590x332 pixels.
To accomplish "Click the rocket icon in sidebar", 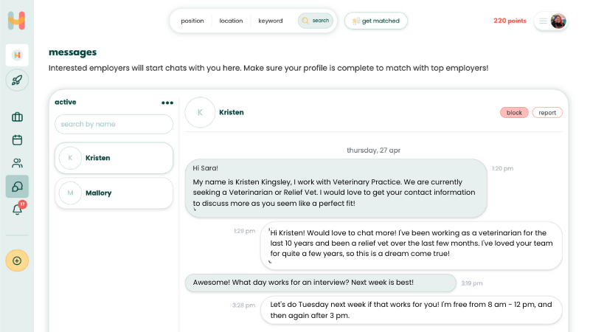I will click(x=17, y=80).
